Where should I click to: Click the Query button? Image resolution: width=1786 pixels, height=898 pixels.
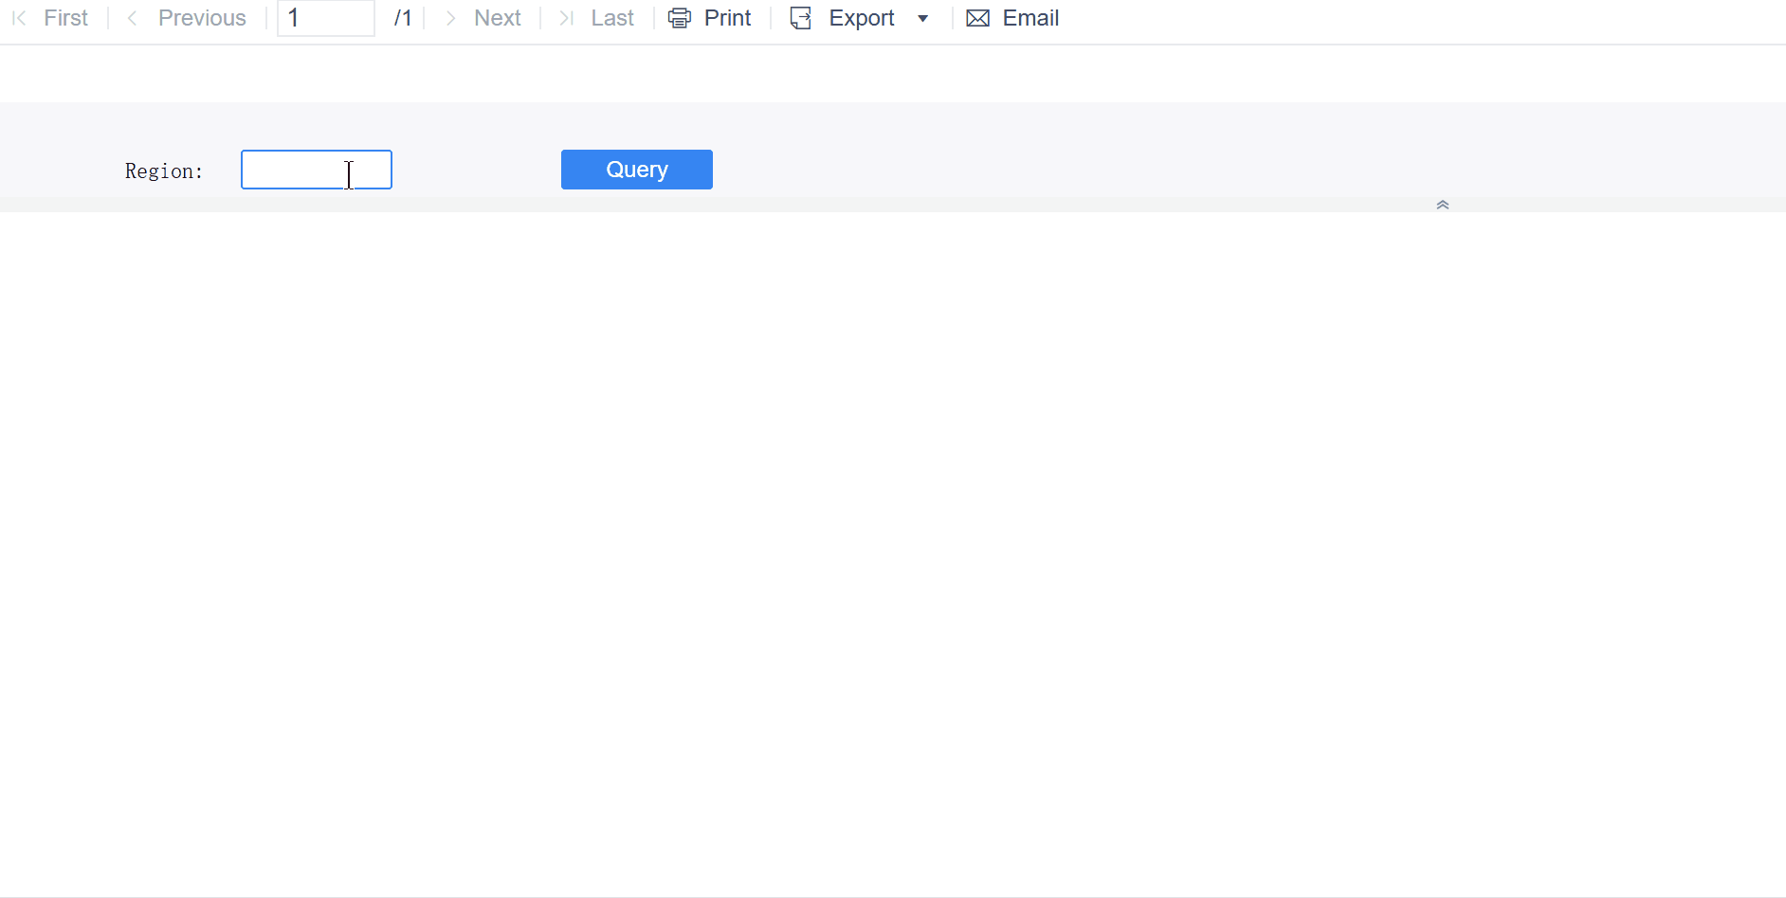coord(636,170)
